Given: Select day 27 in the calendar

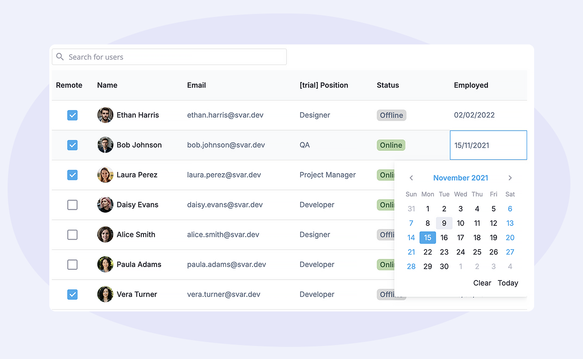Looking at the screenshot, I should [510, 252].
